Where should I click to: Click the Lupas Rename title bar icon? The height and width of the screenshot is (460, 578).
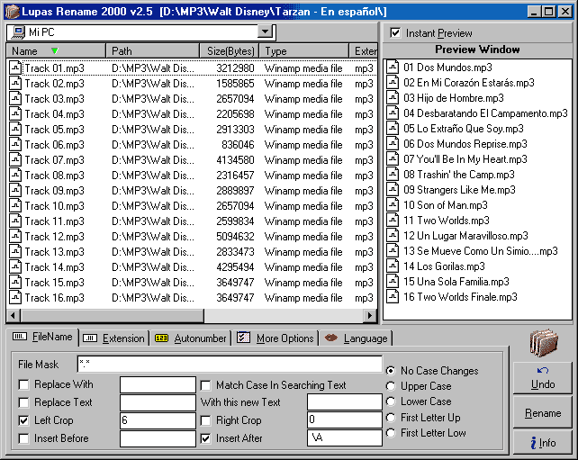[x=12, y=12]
